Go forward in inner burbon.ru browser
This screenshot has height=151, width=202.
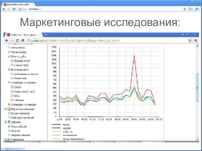12,41
